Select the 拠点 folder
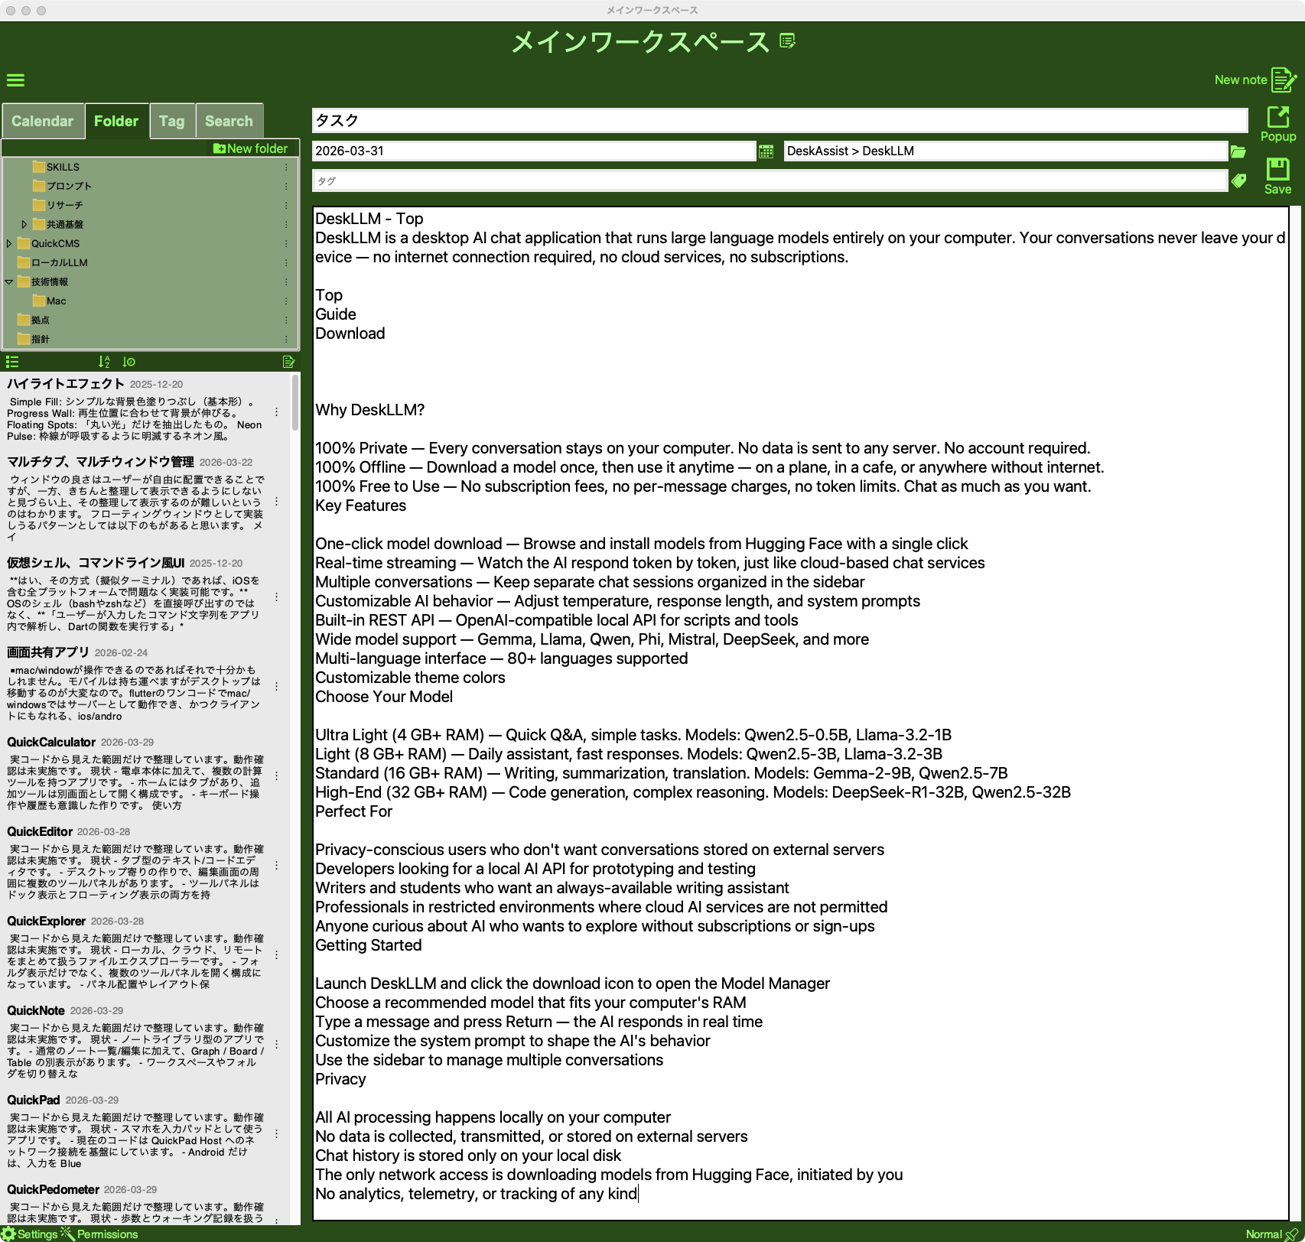Screen dimensions: 1305x1242 34,320
